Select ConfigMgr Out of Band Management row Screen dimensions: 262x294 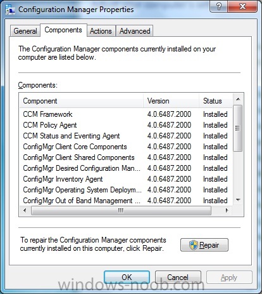[x=125, y=201]
